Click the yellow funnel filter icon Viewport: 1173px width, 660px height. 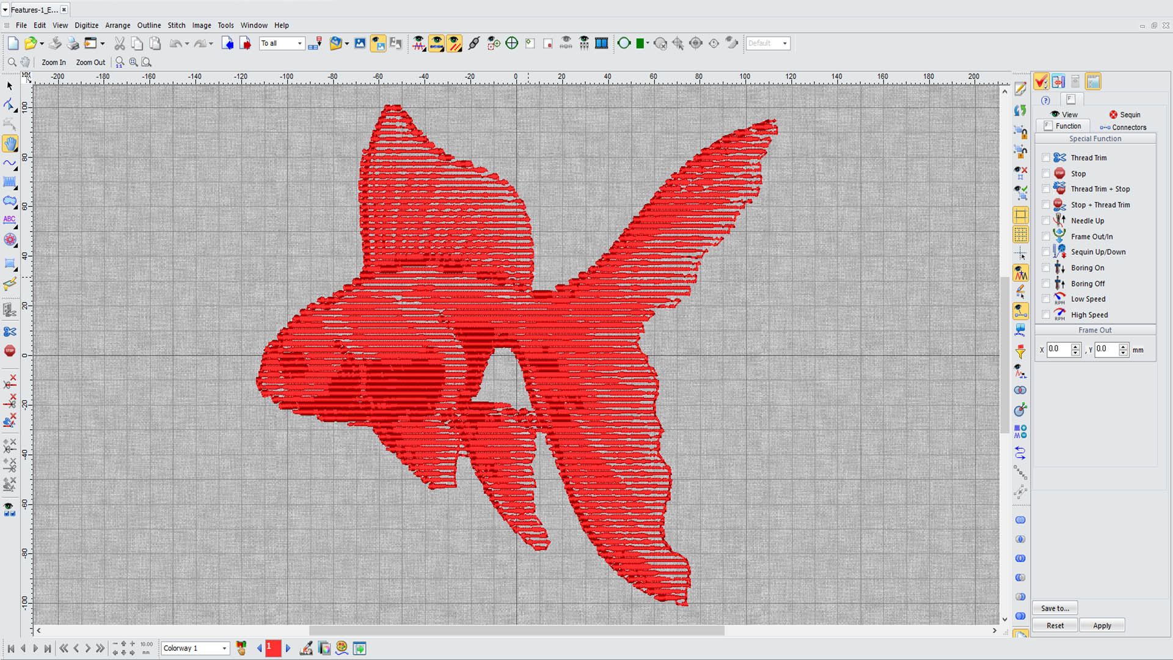coord(1020,351)
